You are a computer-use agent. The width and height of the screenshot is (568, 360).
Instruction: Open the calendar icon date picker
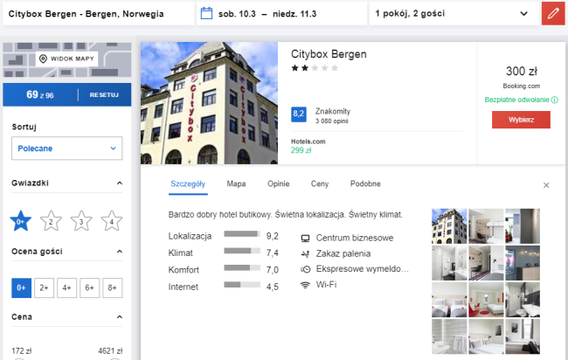[206, 14]
